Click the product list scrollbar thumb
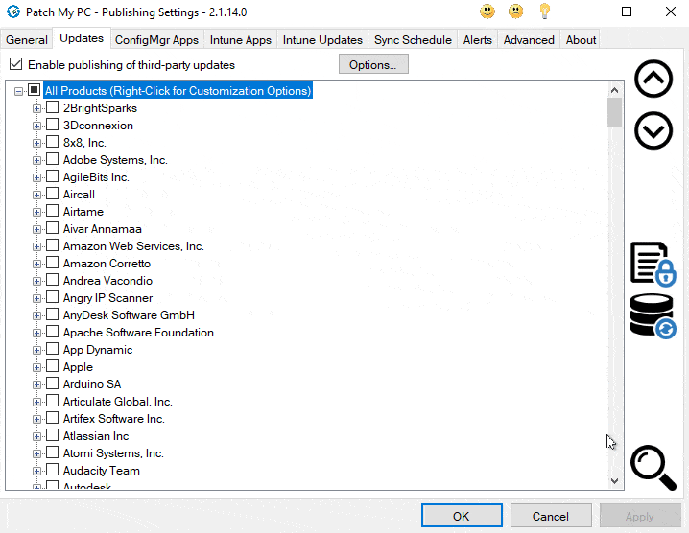 614,112
